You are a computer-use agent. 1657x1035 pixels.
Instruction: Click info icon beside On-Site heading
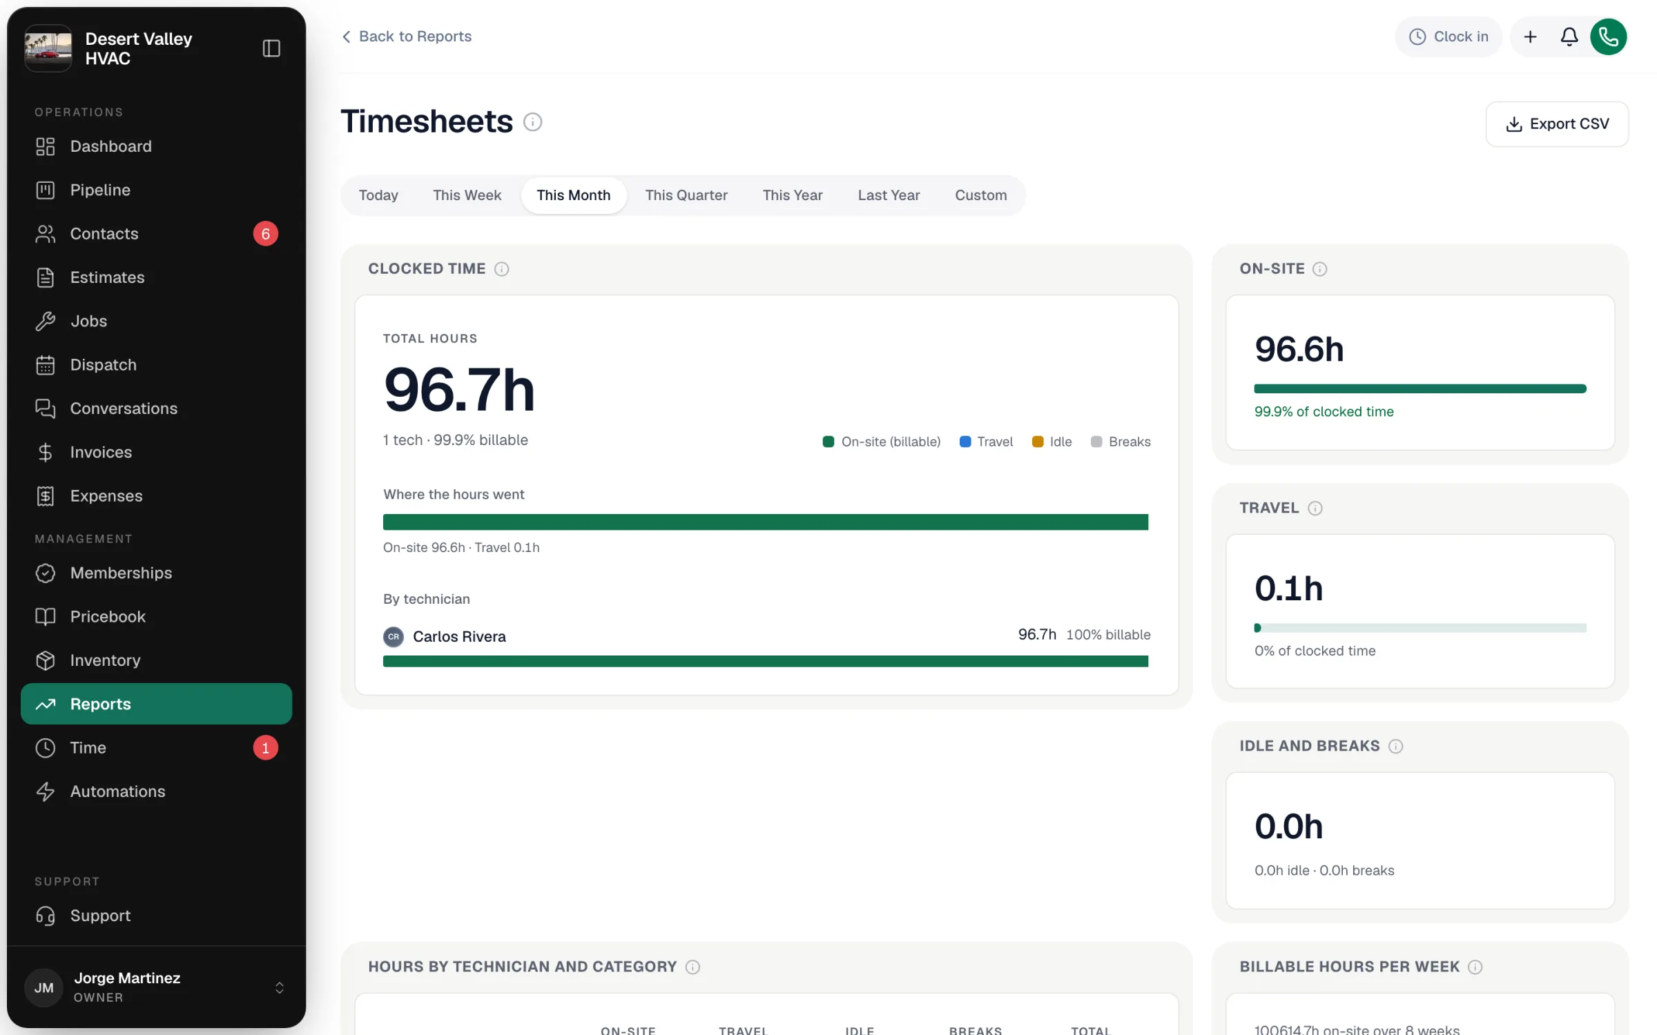[x=1319, y=269]
